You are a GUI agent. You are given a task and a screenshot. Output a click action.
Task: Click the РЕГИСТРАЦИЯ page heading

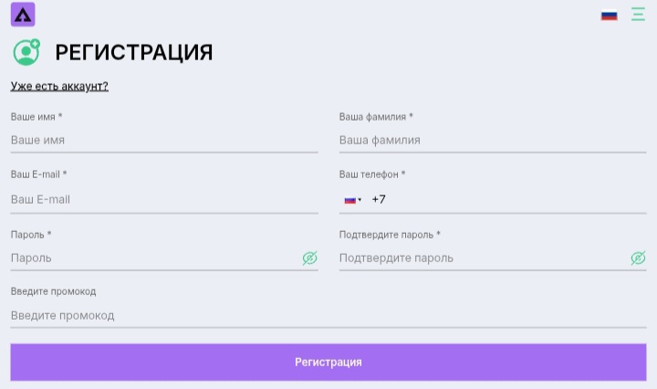pos(134,53)
